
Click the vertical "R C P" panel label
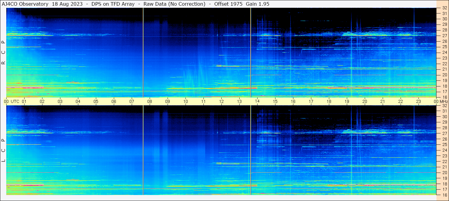[3, 52]
